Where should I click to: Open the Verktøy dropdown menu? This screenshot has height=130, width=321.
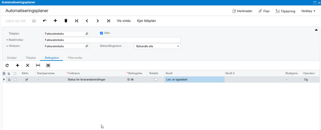308,11
